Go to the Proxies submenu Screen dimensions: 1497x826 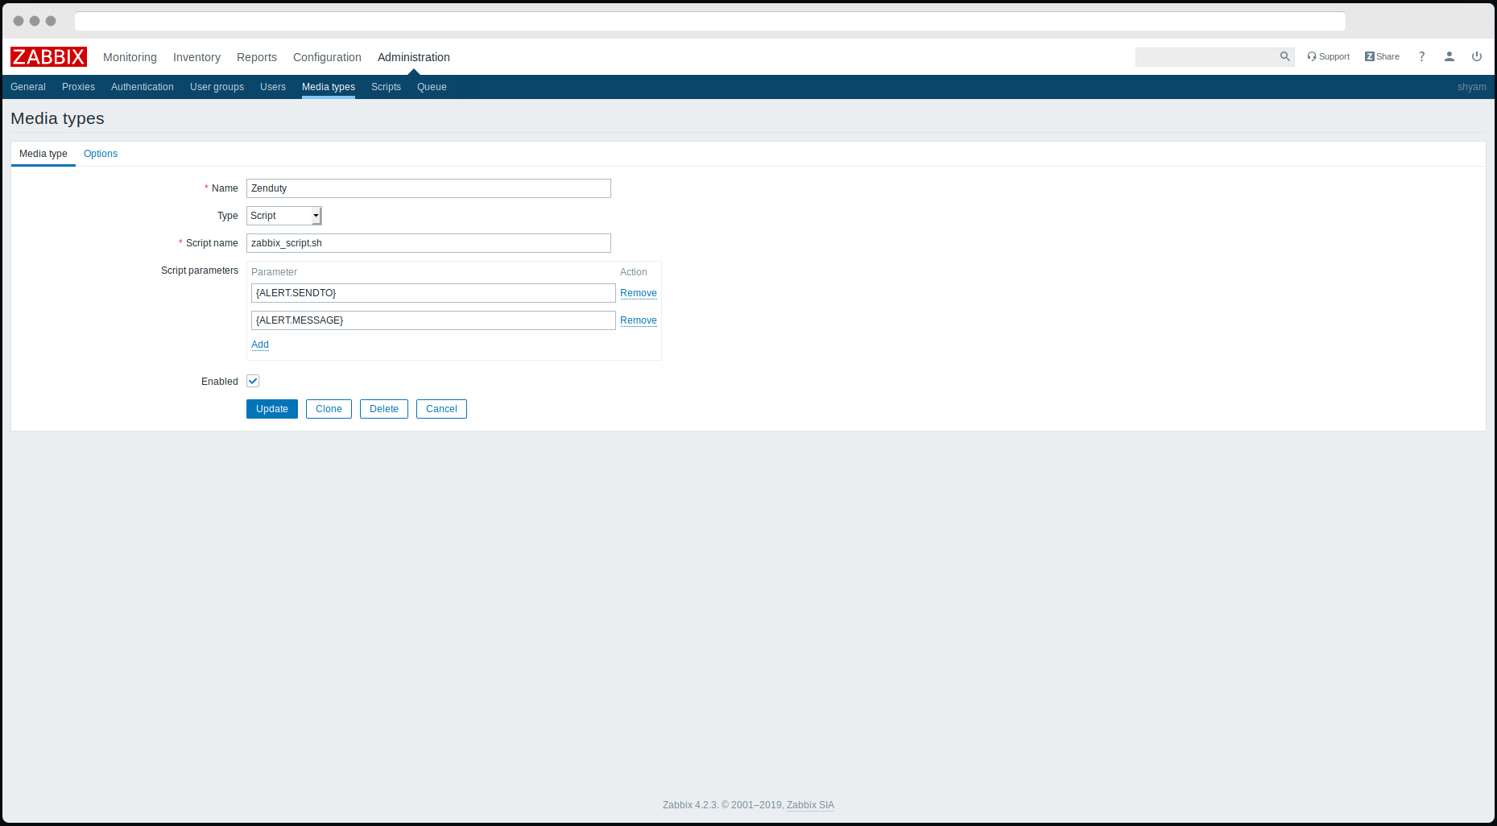click(78, 87)
